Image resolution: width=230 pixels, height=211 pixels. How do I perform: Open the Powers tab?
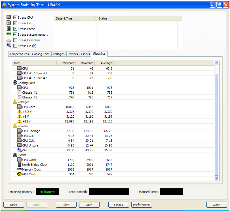click(x=73, y=54)
